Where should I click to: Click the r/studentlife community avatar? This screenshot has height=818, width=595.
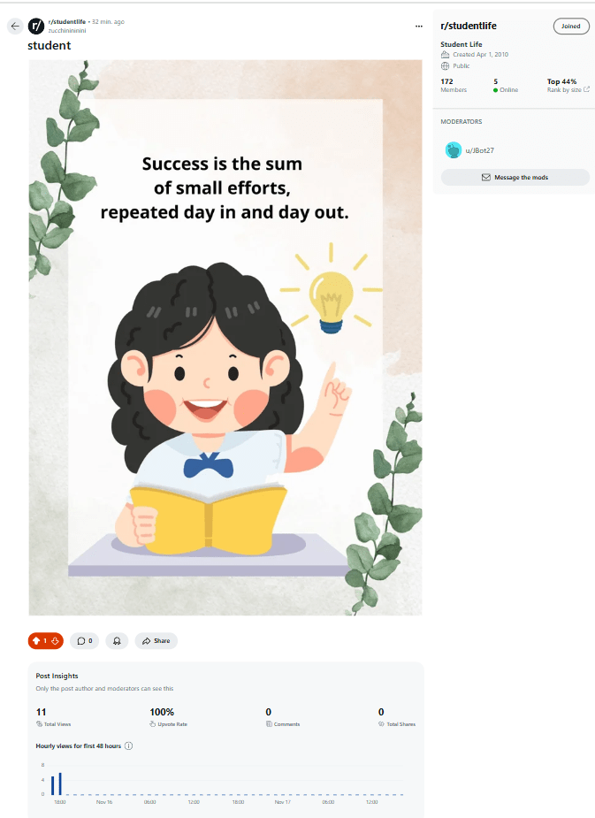pyautogui.click(x=36, y=26)
